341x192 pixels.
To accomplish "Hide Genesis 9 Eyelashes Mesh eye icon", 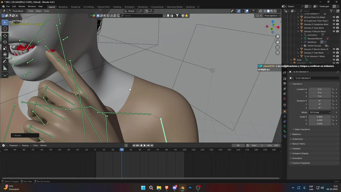I will click(x=334, y=24).
